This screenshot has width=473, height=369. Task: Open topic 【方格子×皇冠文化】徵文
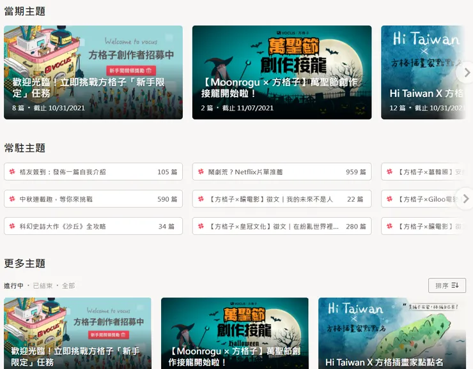click(282, 226)
